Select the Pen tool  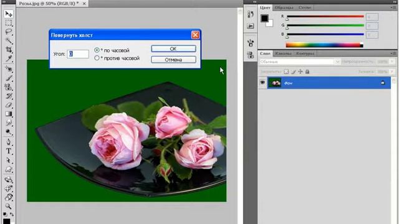pos(8,142)
